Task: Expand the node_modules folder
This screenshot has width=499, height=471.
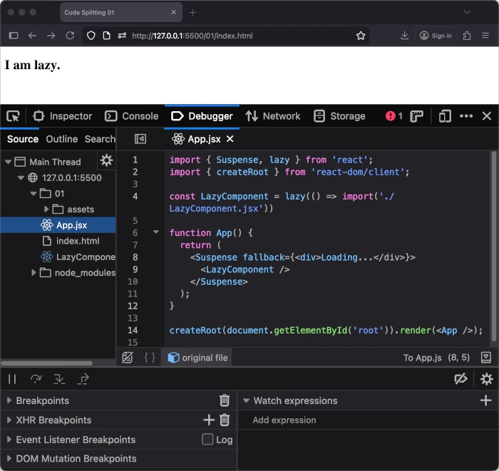Action: tap(34, 272)
